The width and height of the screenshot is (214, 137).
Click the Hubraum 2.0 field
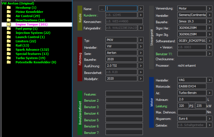click(x=192, y=99)
